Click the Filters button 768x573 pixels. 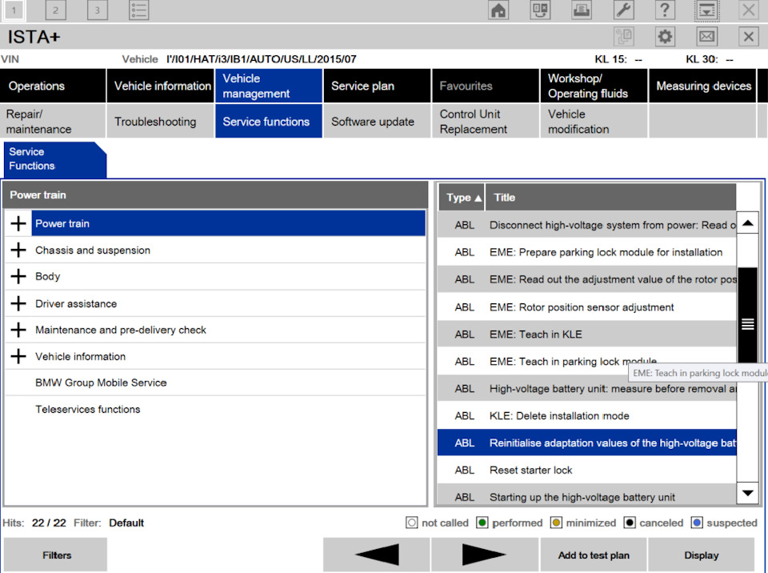56,555
